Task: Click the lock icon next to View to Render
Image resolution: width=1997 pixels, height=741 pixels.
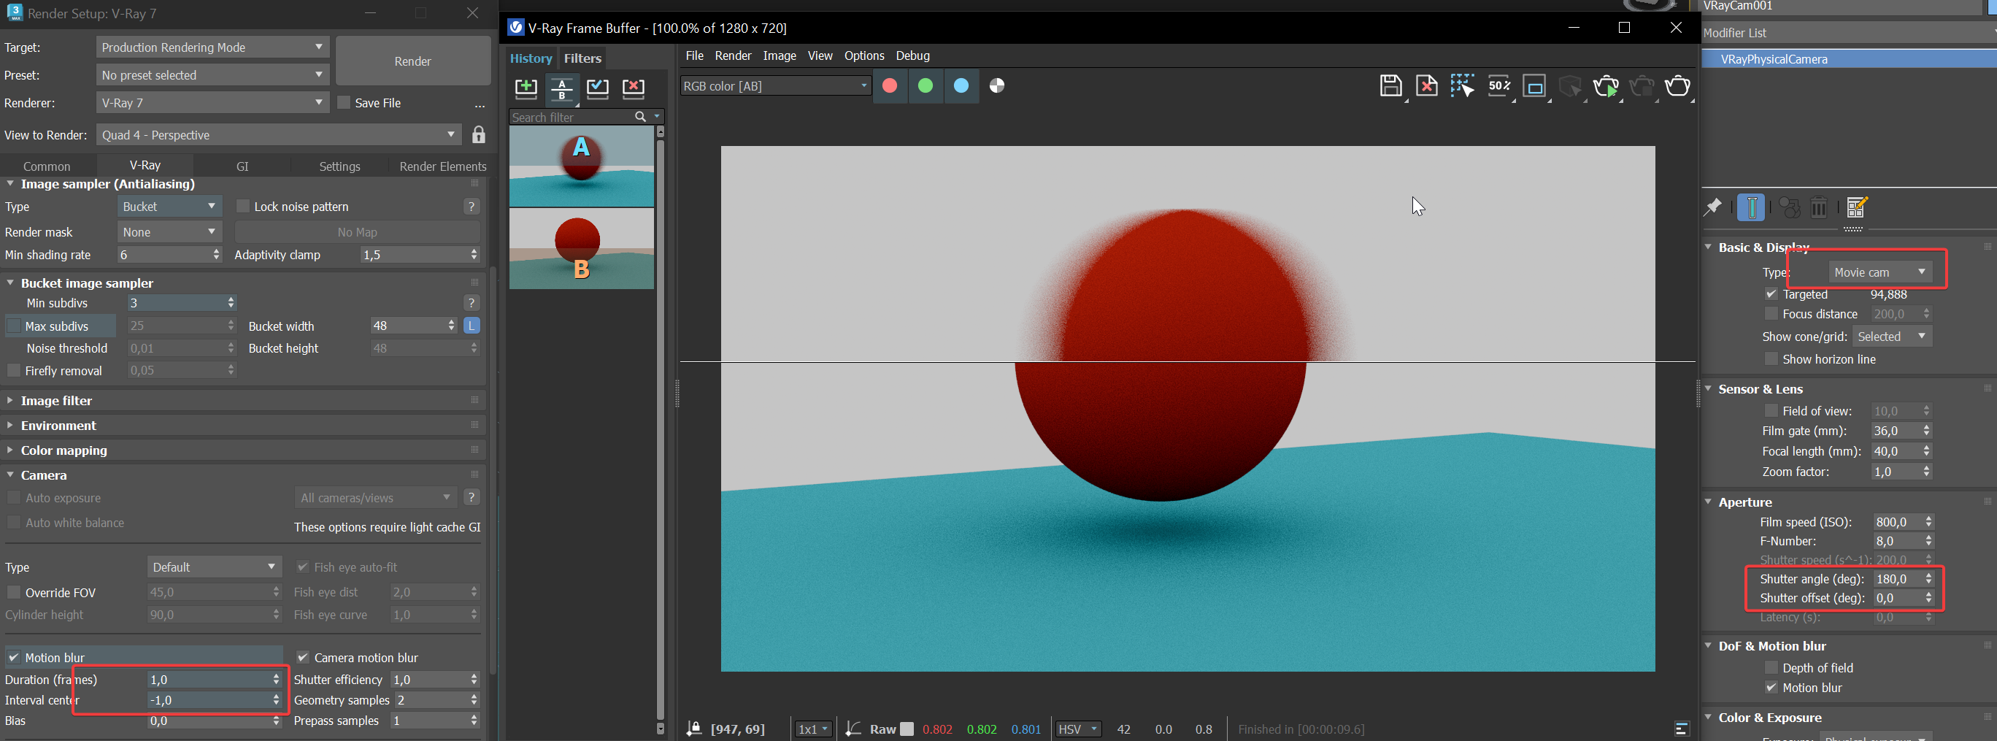Action: (x=478, y=135)
